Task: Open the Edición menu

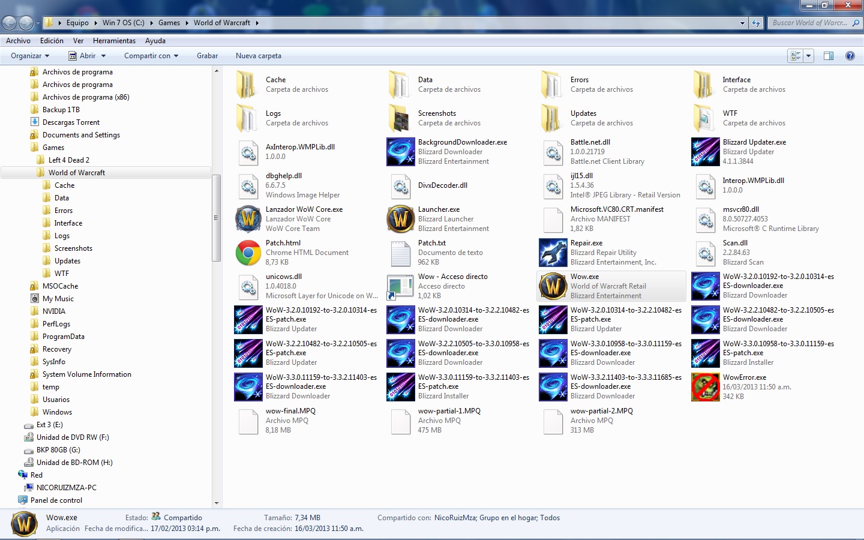Action: [52, 41]
